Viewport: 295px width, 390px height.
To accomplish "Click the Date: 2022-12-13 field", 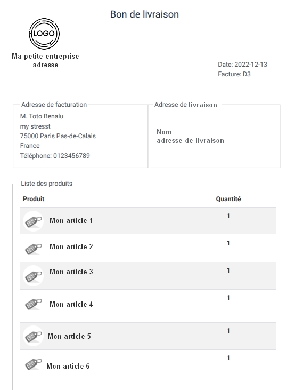I will point(242,65).
